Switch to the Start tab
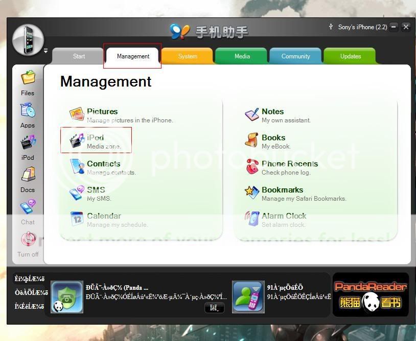 [79, 56]
